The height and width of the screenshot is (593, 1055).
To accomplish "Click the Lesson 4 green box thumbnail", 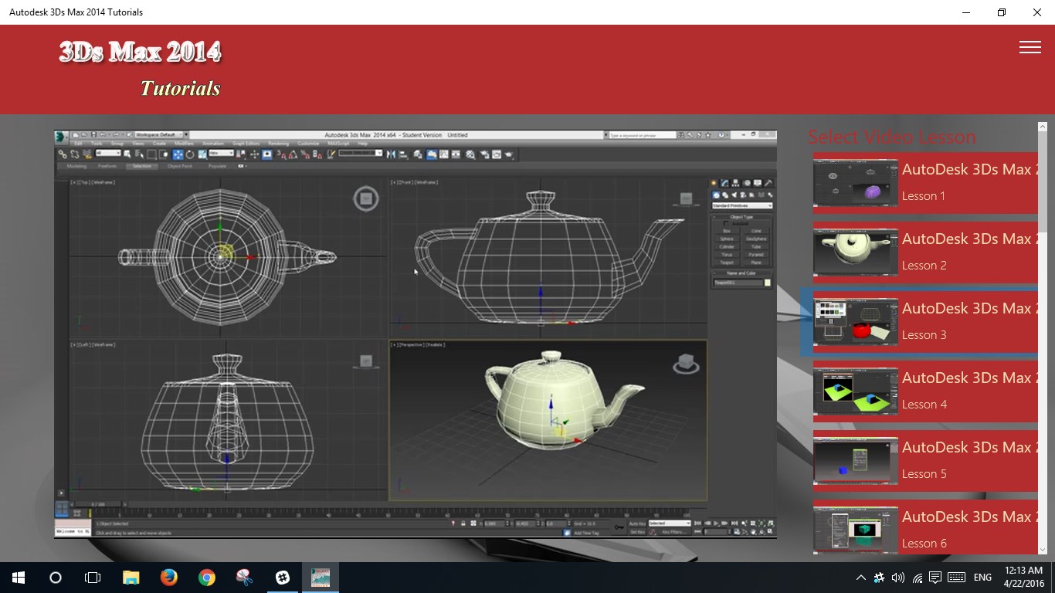I will pyautogui.click(x=856, y=392).
